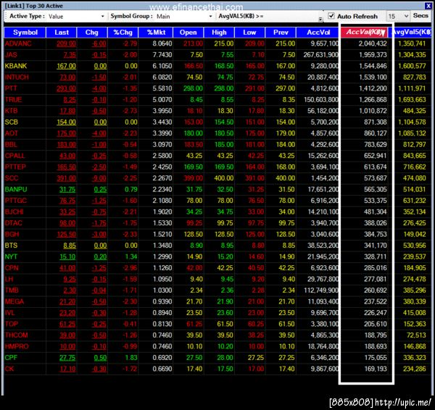Select the IVL symbol
435x410 pixels.
coord(9,313)
